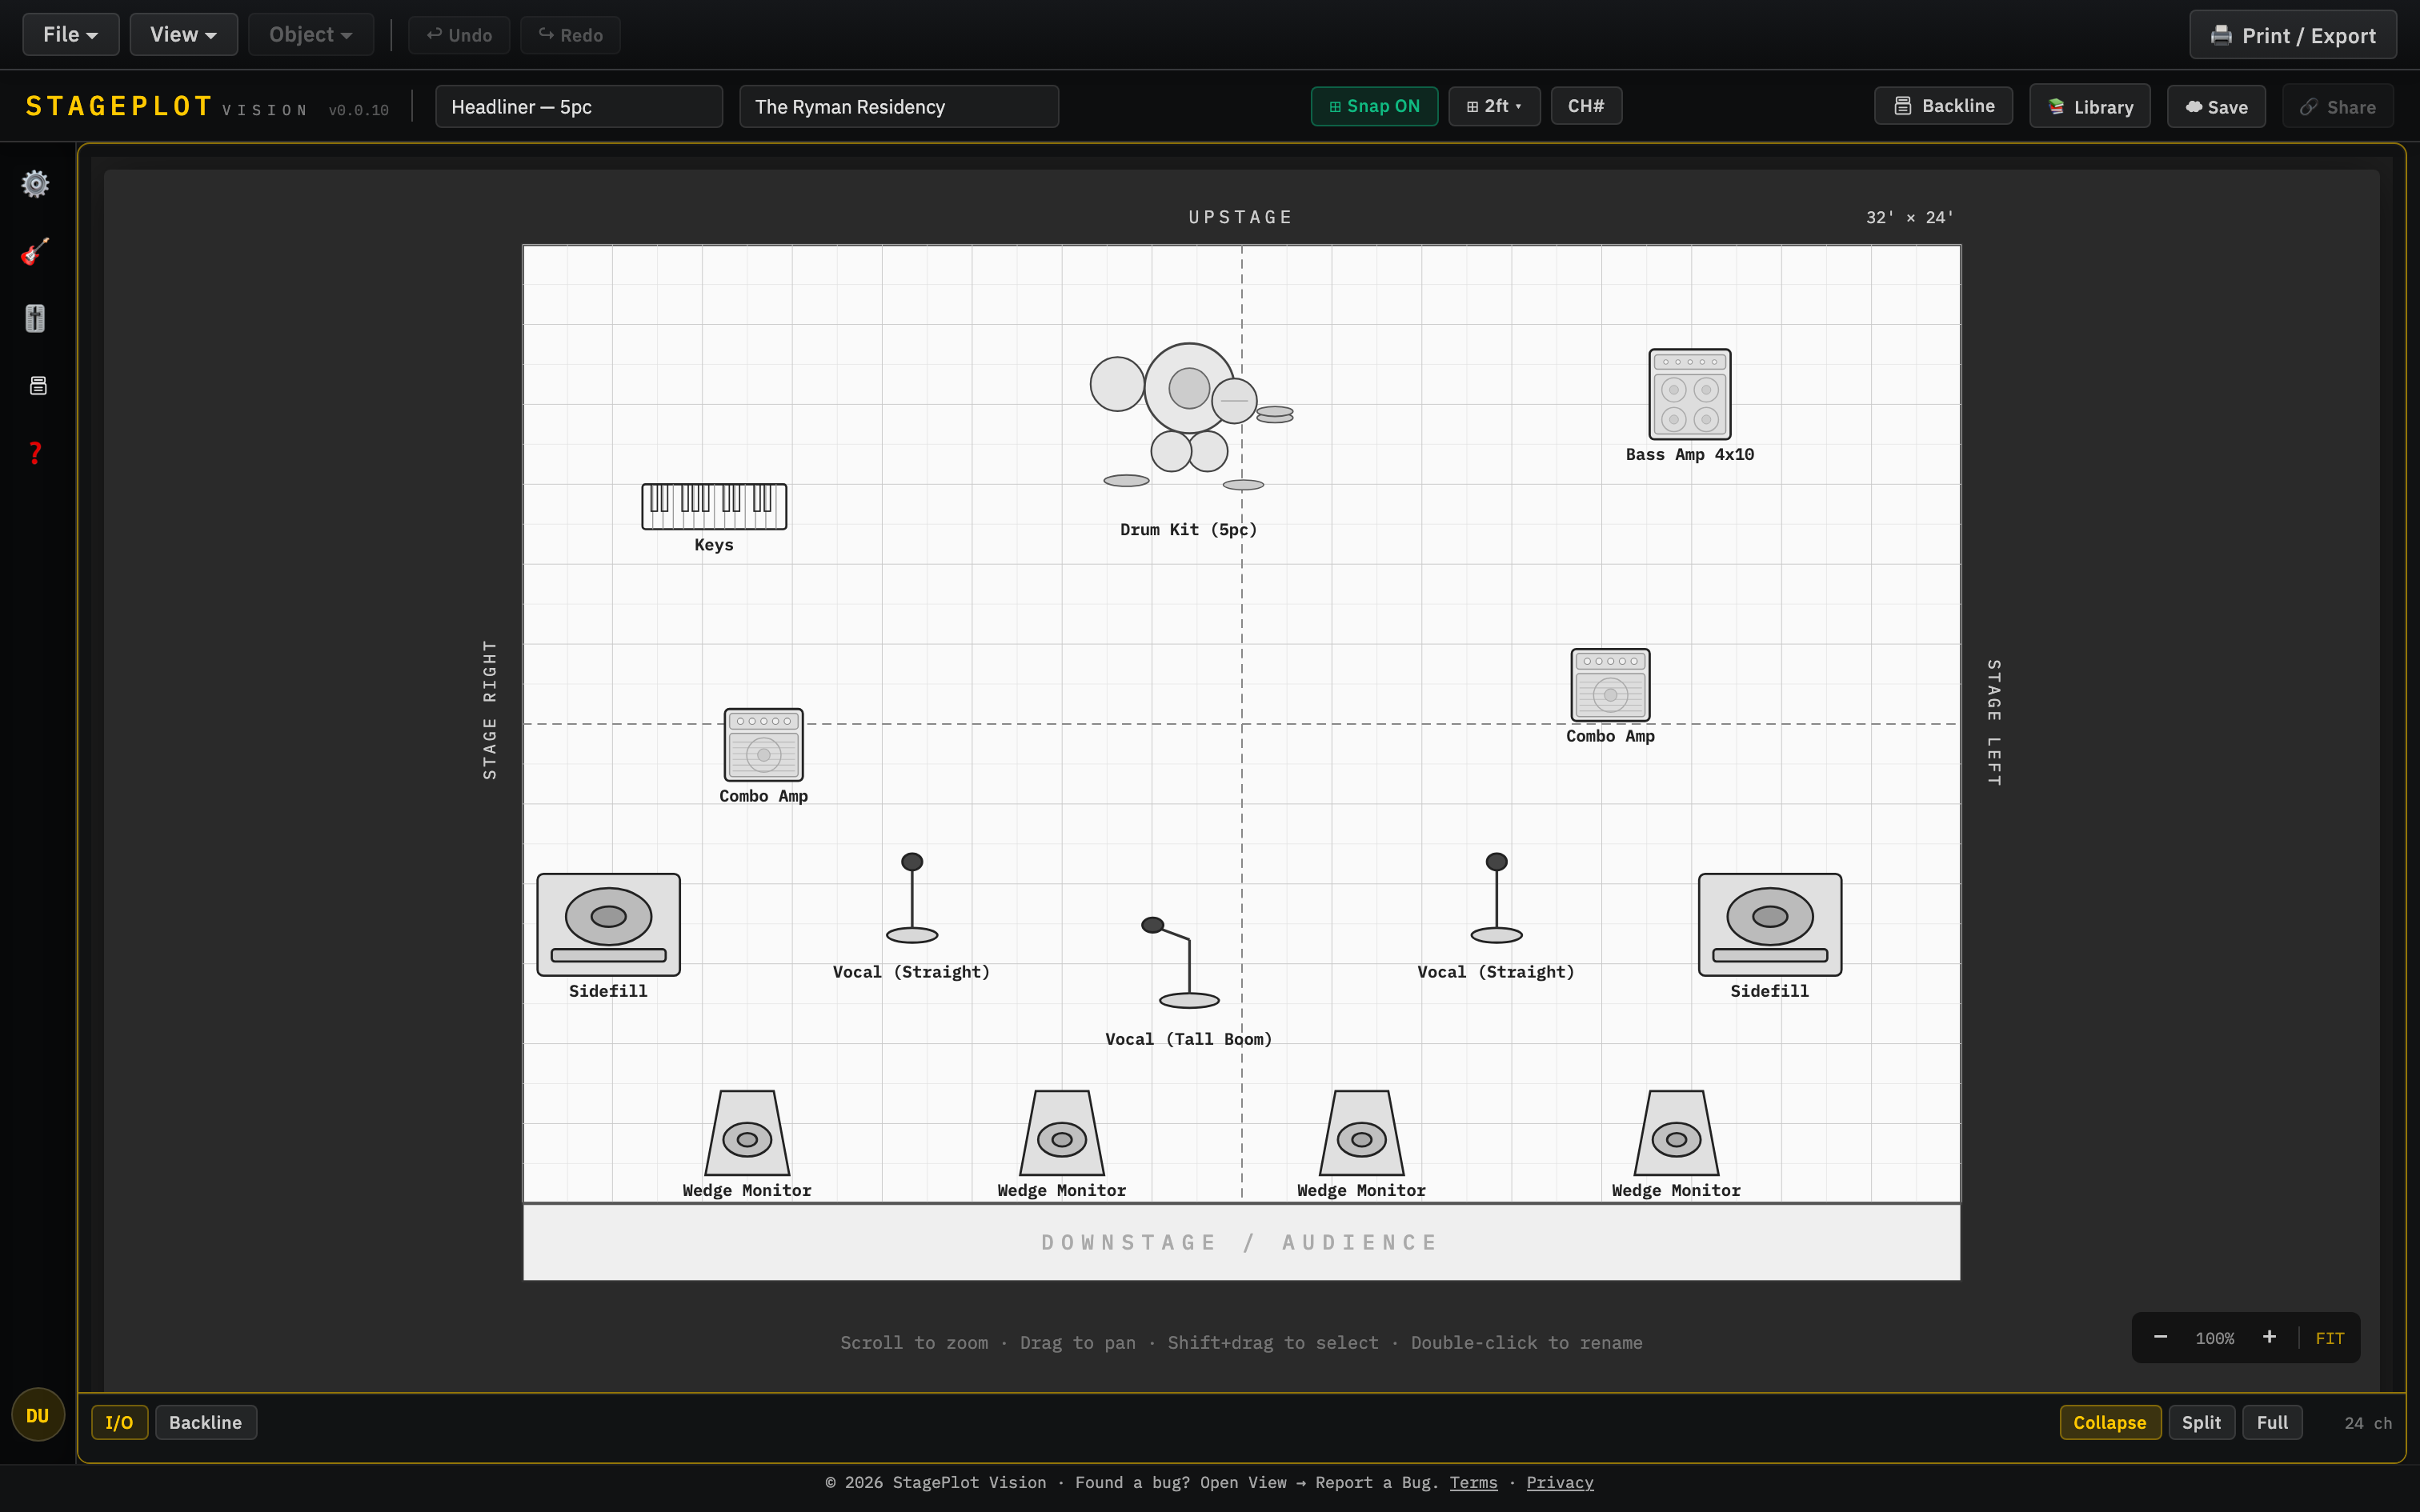Select the Wedge Monitor right of center line
Image resolution: width=2420 pixels, height=1512 pixels.
1361,1133
